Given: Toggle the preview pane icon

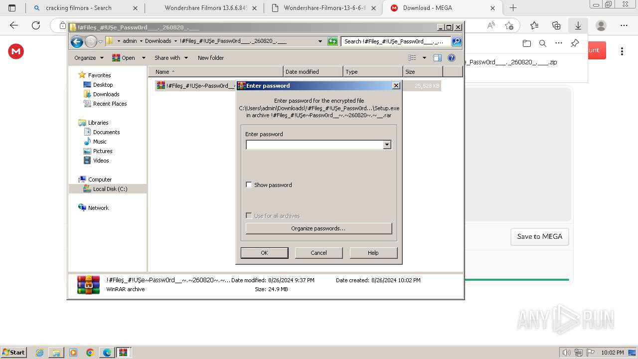Looking at the screenshot, I should [x=438, y=58].
